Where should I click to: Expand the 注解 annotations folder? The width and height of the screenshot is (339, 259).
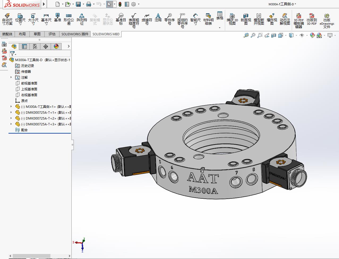(x=11, y=77)
